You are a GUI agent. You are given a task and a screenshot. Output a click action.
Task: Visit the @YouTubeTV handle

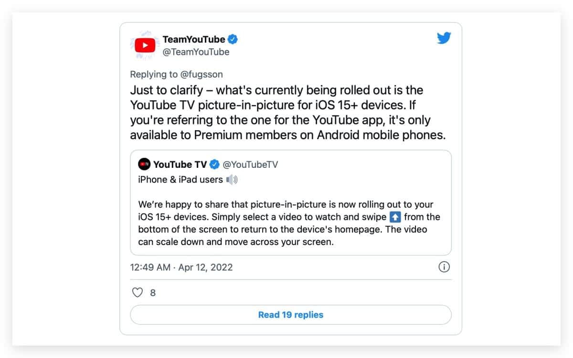[x=250, y=164]
